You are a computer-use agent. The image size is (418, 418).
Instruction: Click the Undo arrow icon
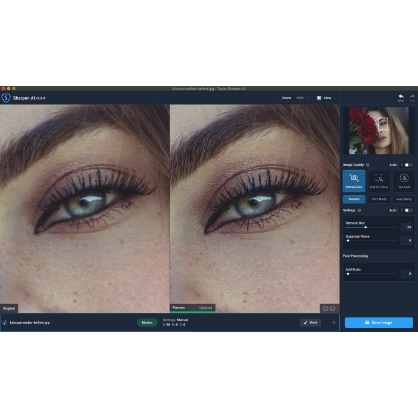401,96
